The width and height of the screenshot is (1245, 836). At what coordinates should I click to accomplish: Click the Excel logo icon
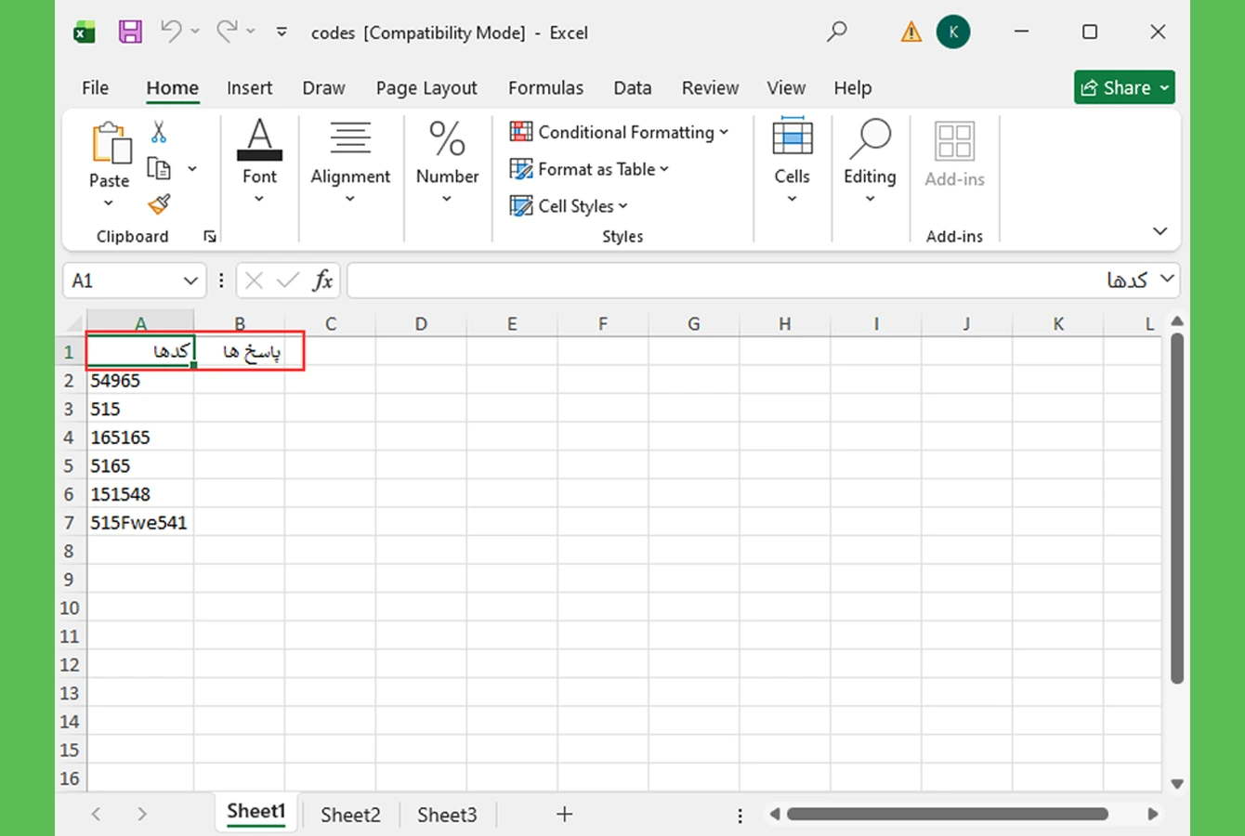click(x=85, y=33)
